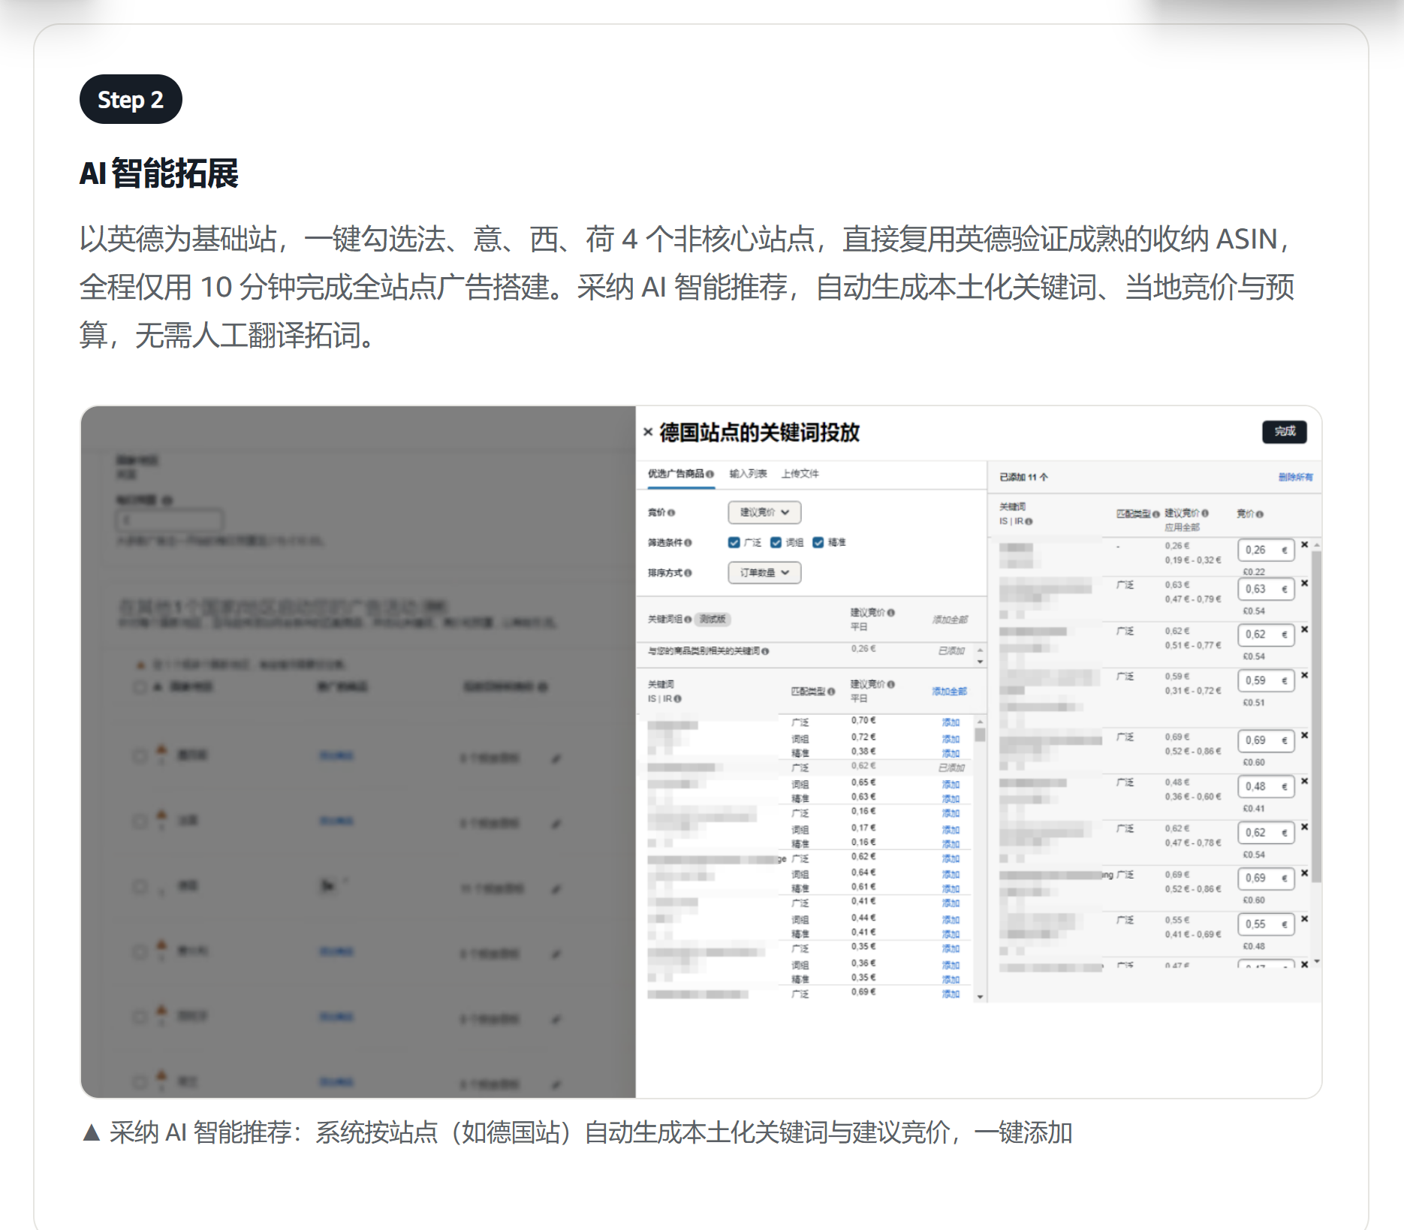Screen dimensions: 1404x1230
Task: Click the 添加 link for the 0,38 € keyword
Action: tap(951, 753)
